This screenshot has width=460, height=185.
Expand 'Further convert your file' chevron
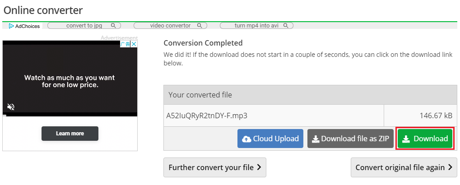[x=259, y=167]
